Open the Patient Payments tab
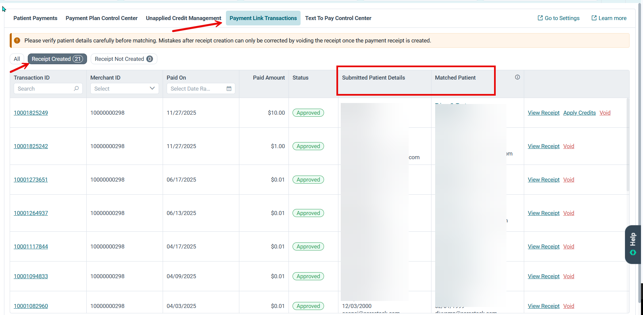Viewport: 643px width, 315px height. pyautogui.click(x=35, y=18)
